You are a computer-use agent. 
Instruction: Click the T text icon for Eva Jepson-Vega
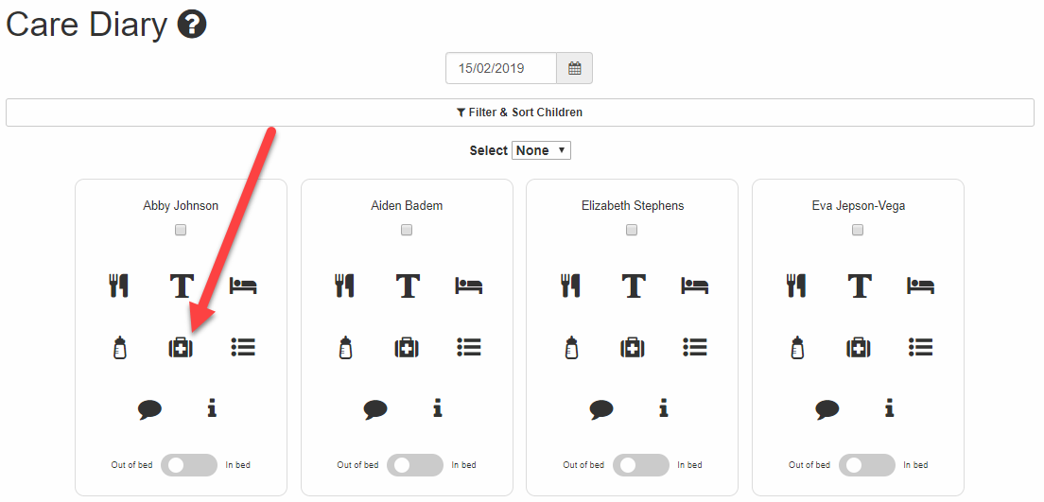(860, 286)
